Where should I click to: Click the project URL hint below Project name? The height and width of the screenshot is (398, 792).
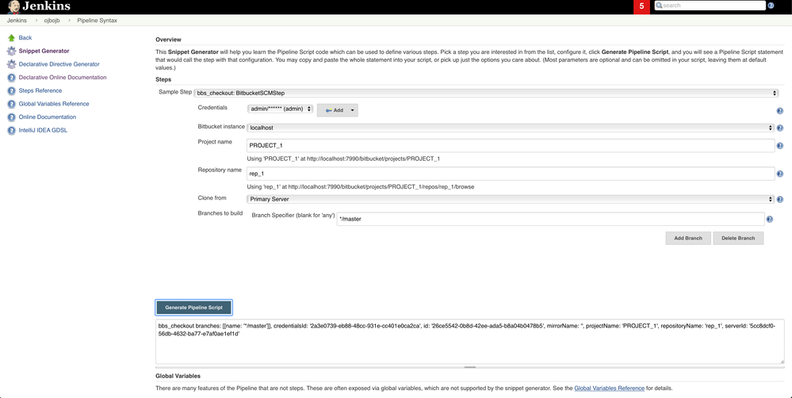(x=343, y=159)
